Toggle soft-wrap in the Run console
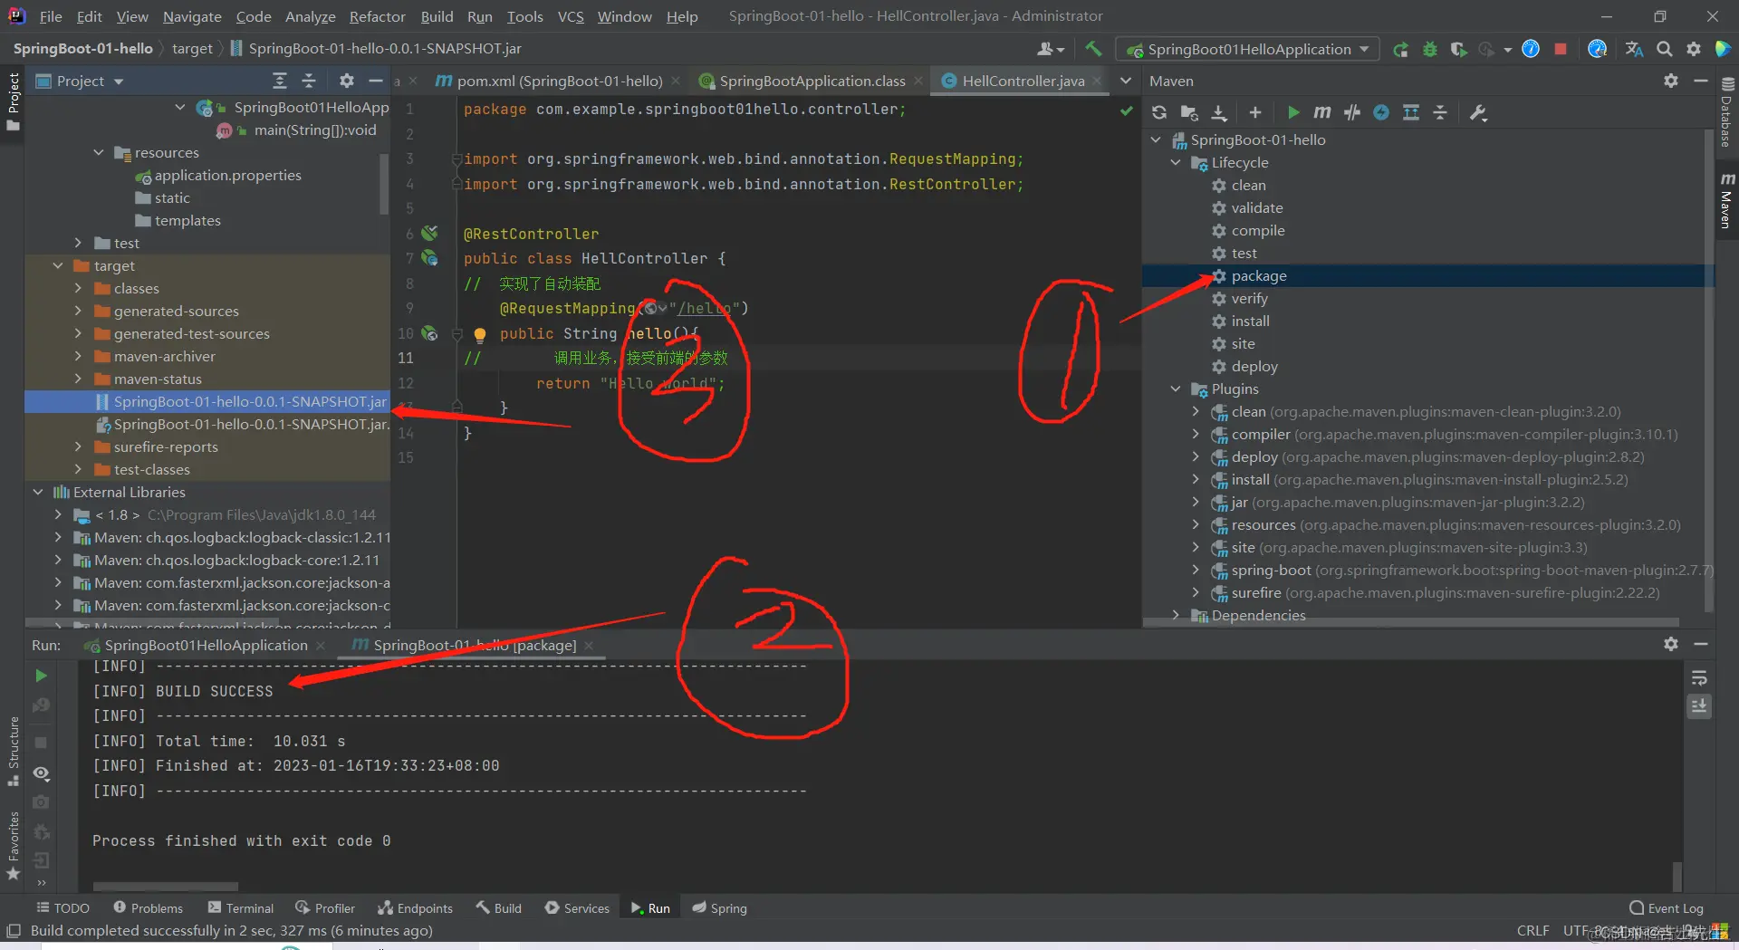 1699,678
